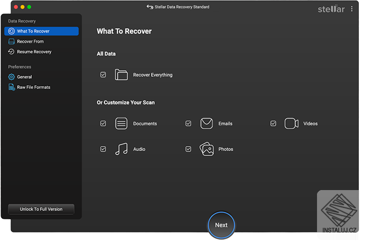Click the Documents page icon
367x245 pixels.
(121, 124)
